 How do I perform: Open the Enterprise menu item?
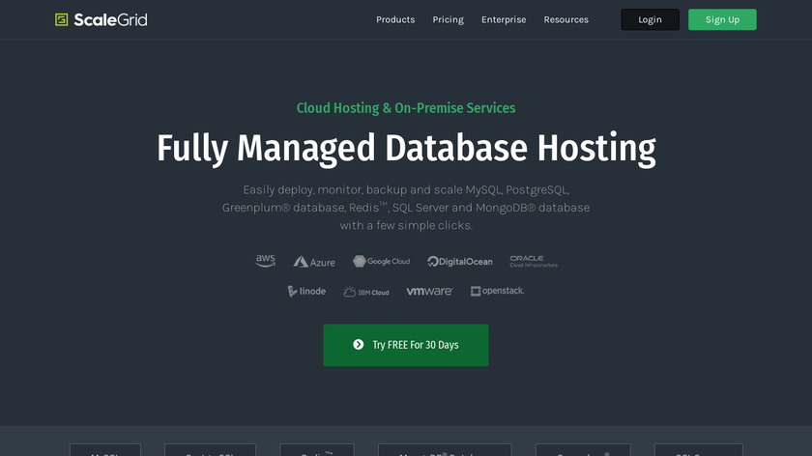pyautogui.click(x=504, y=19)
